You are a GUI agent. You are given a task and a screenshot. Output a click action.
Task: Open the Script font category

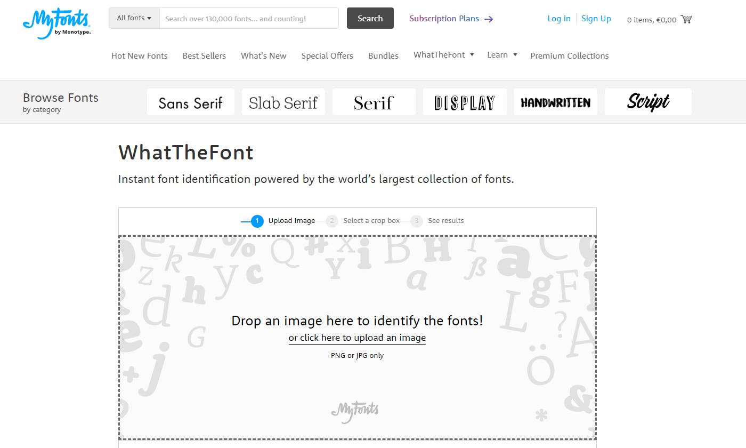point(648,102)
